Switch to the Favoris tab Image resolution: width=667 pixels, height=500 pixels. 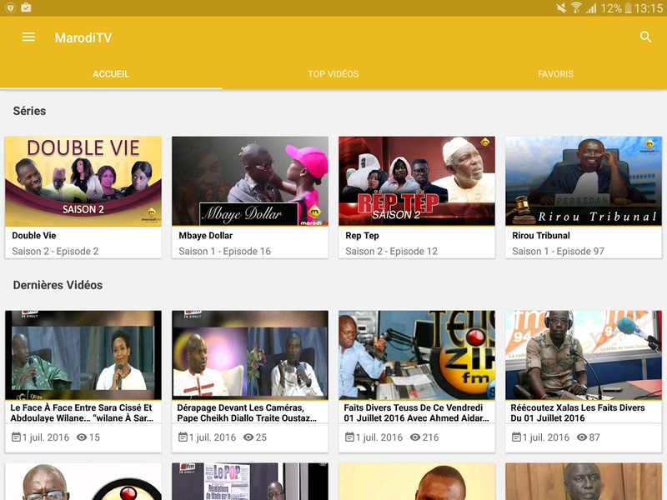pyautogui.click(x=555, y=74)
